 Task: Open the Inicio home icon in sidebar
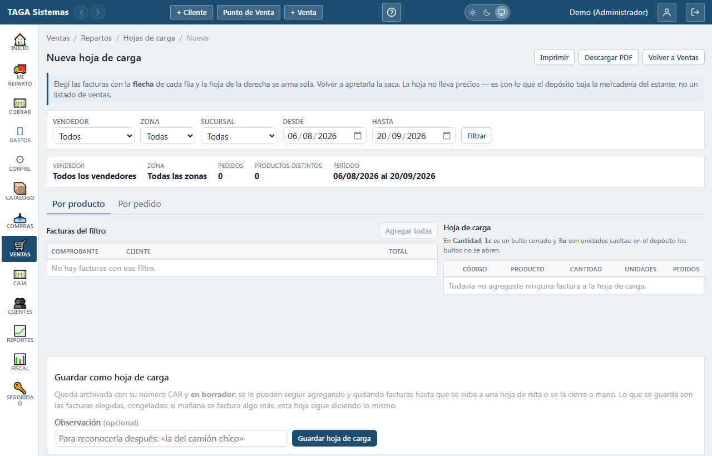coord(19,42)
